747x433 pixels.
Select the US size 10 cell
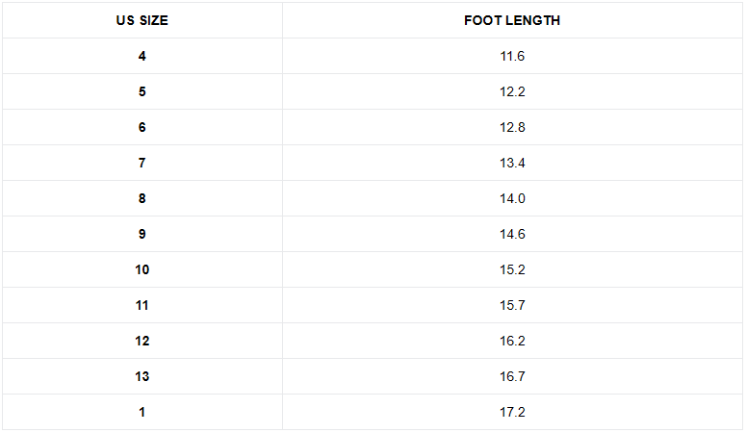142,269
